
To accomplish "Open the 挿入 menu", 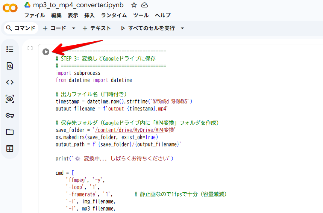I will [x=89, y=15].
